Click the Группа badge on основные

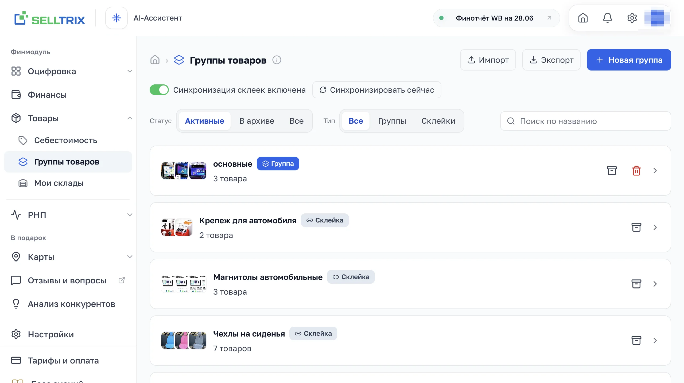pos(278,163)
